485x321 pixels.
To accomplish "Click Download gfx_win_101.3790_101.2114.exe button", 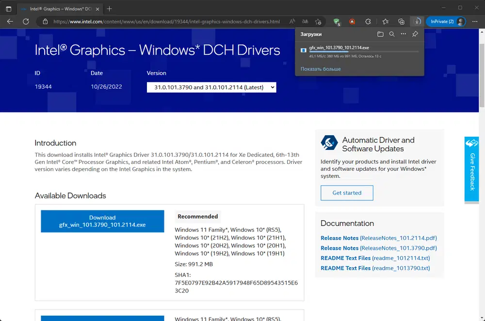I will coord(102,221).
